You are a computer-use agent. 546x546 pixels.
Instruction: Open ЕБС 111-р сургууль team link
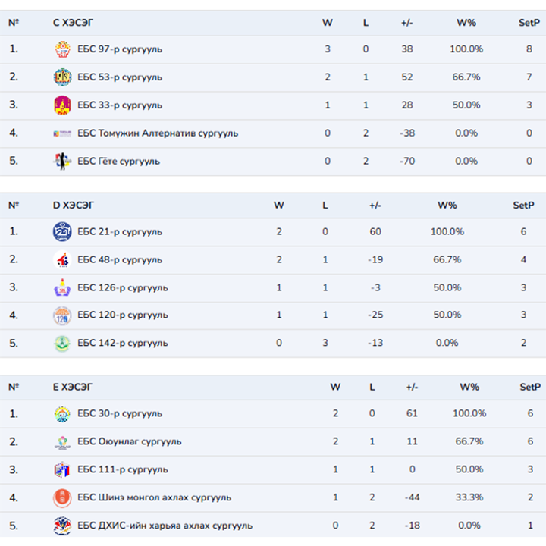click(123, 470)
